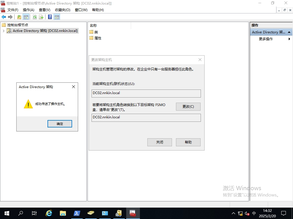This screenshot has height=219, width=293.
Task: Launch PowerShell from the taskbar
Action: [77, 213]
